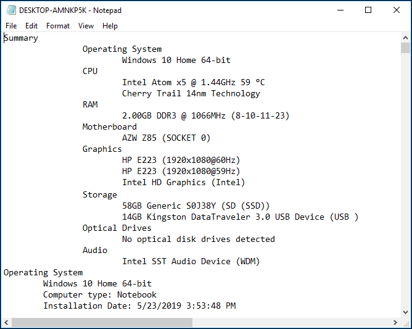Click the horizontal scrollbar thumb

(x=102, y=323)
